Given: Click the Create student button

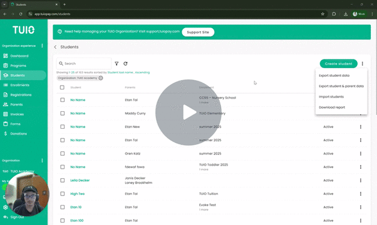Looking at the screenshot, I should (x=339, y=64).
